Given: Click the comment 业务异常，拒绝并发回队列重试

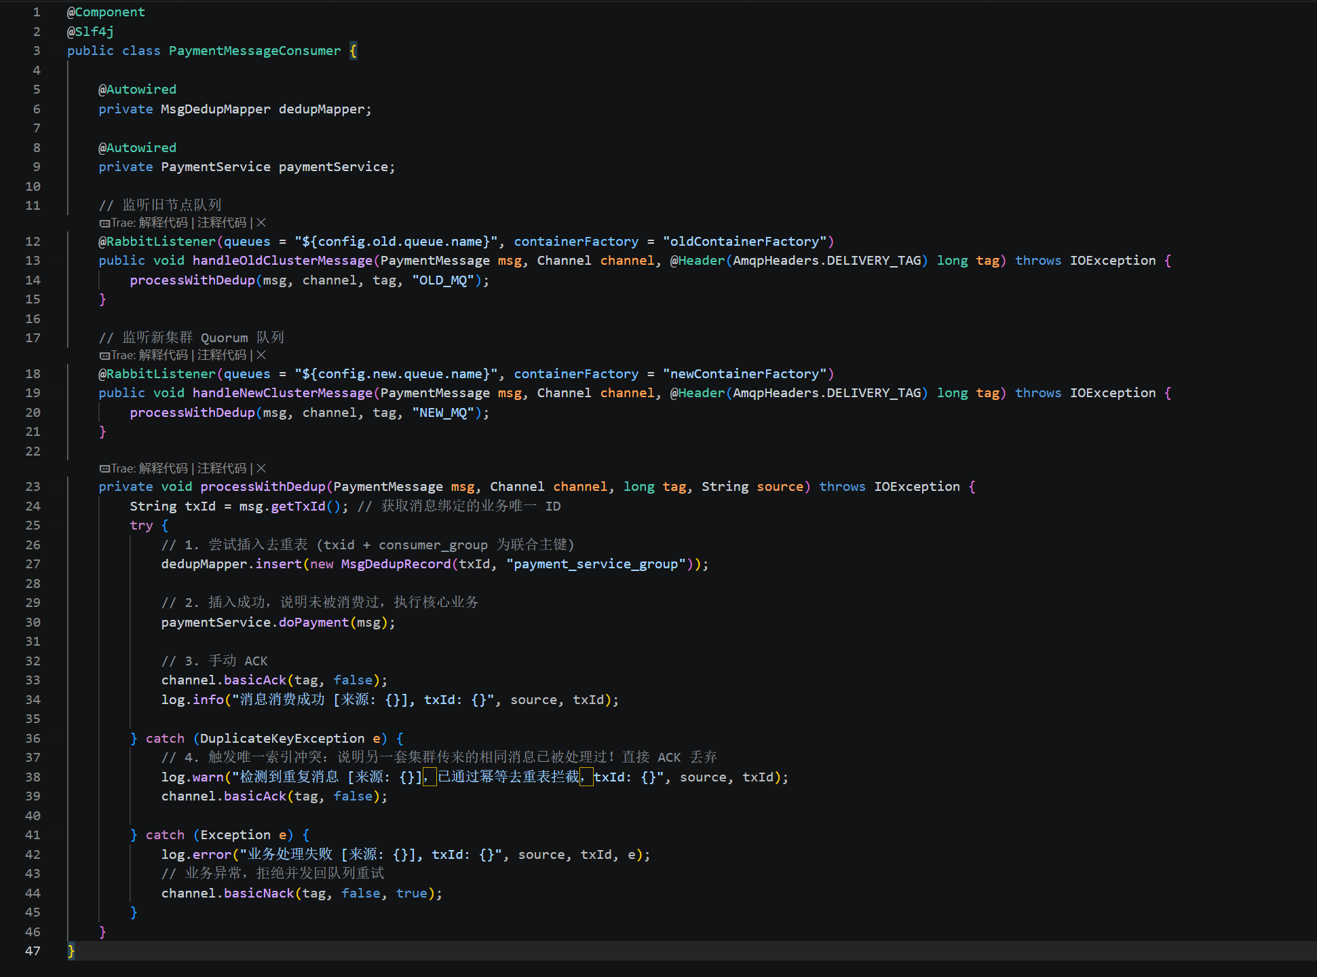Looking at the screenshot, I should [273, 874].
